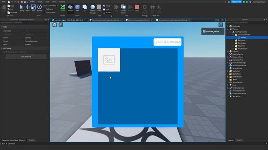
Task: Toggle the Anchor button
Action: tap(107, 12)
